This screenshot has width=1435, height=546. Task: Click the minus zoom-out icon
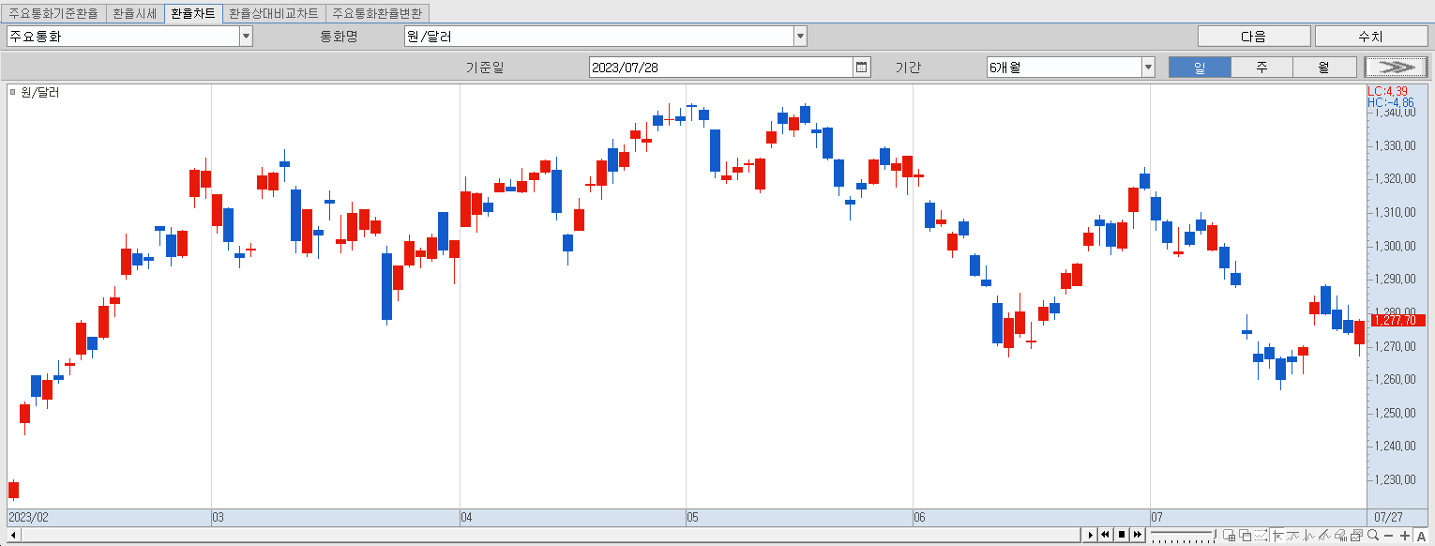coord(1389,536)
